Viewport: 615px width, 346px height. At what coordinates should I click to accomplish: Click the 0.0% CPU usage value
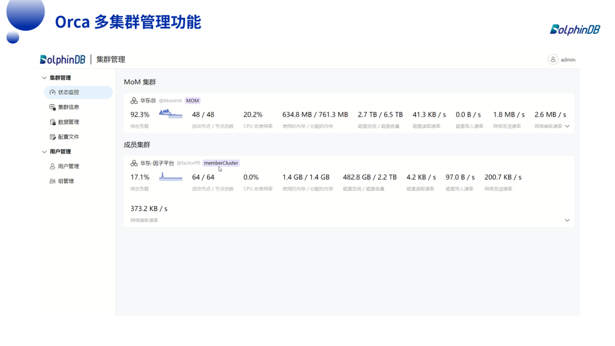(x=251, y=177)
